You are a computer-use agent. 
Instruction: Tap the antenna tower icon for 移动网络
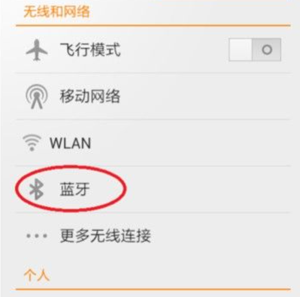37,97
